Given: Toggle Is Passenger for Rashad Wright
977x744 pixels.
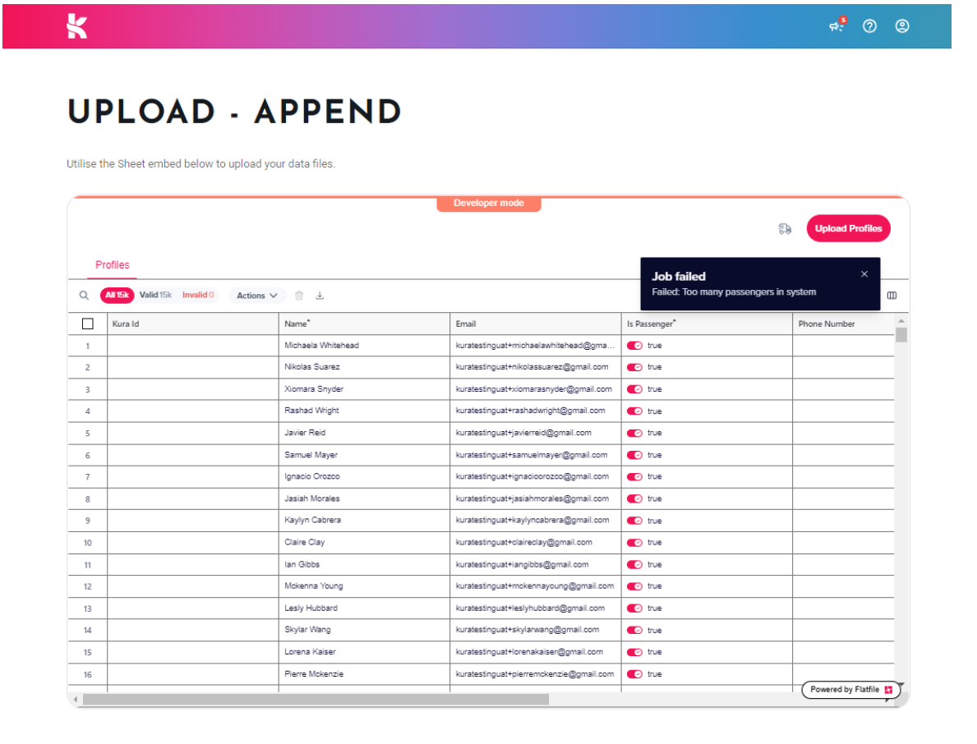Looking at the screenshot, I should [x=634, y=411].
